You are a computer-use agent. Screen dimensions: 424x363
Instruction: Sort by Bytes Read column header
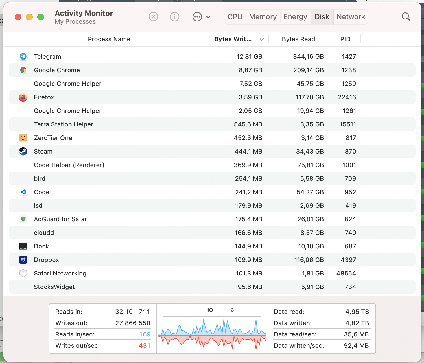[298, 39]
